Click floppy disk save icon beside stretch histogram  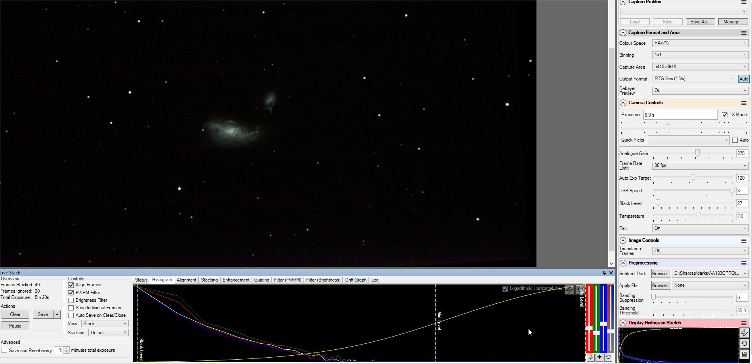[744, 354]
